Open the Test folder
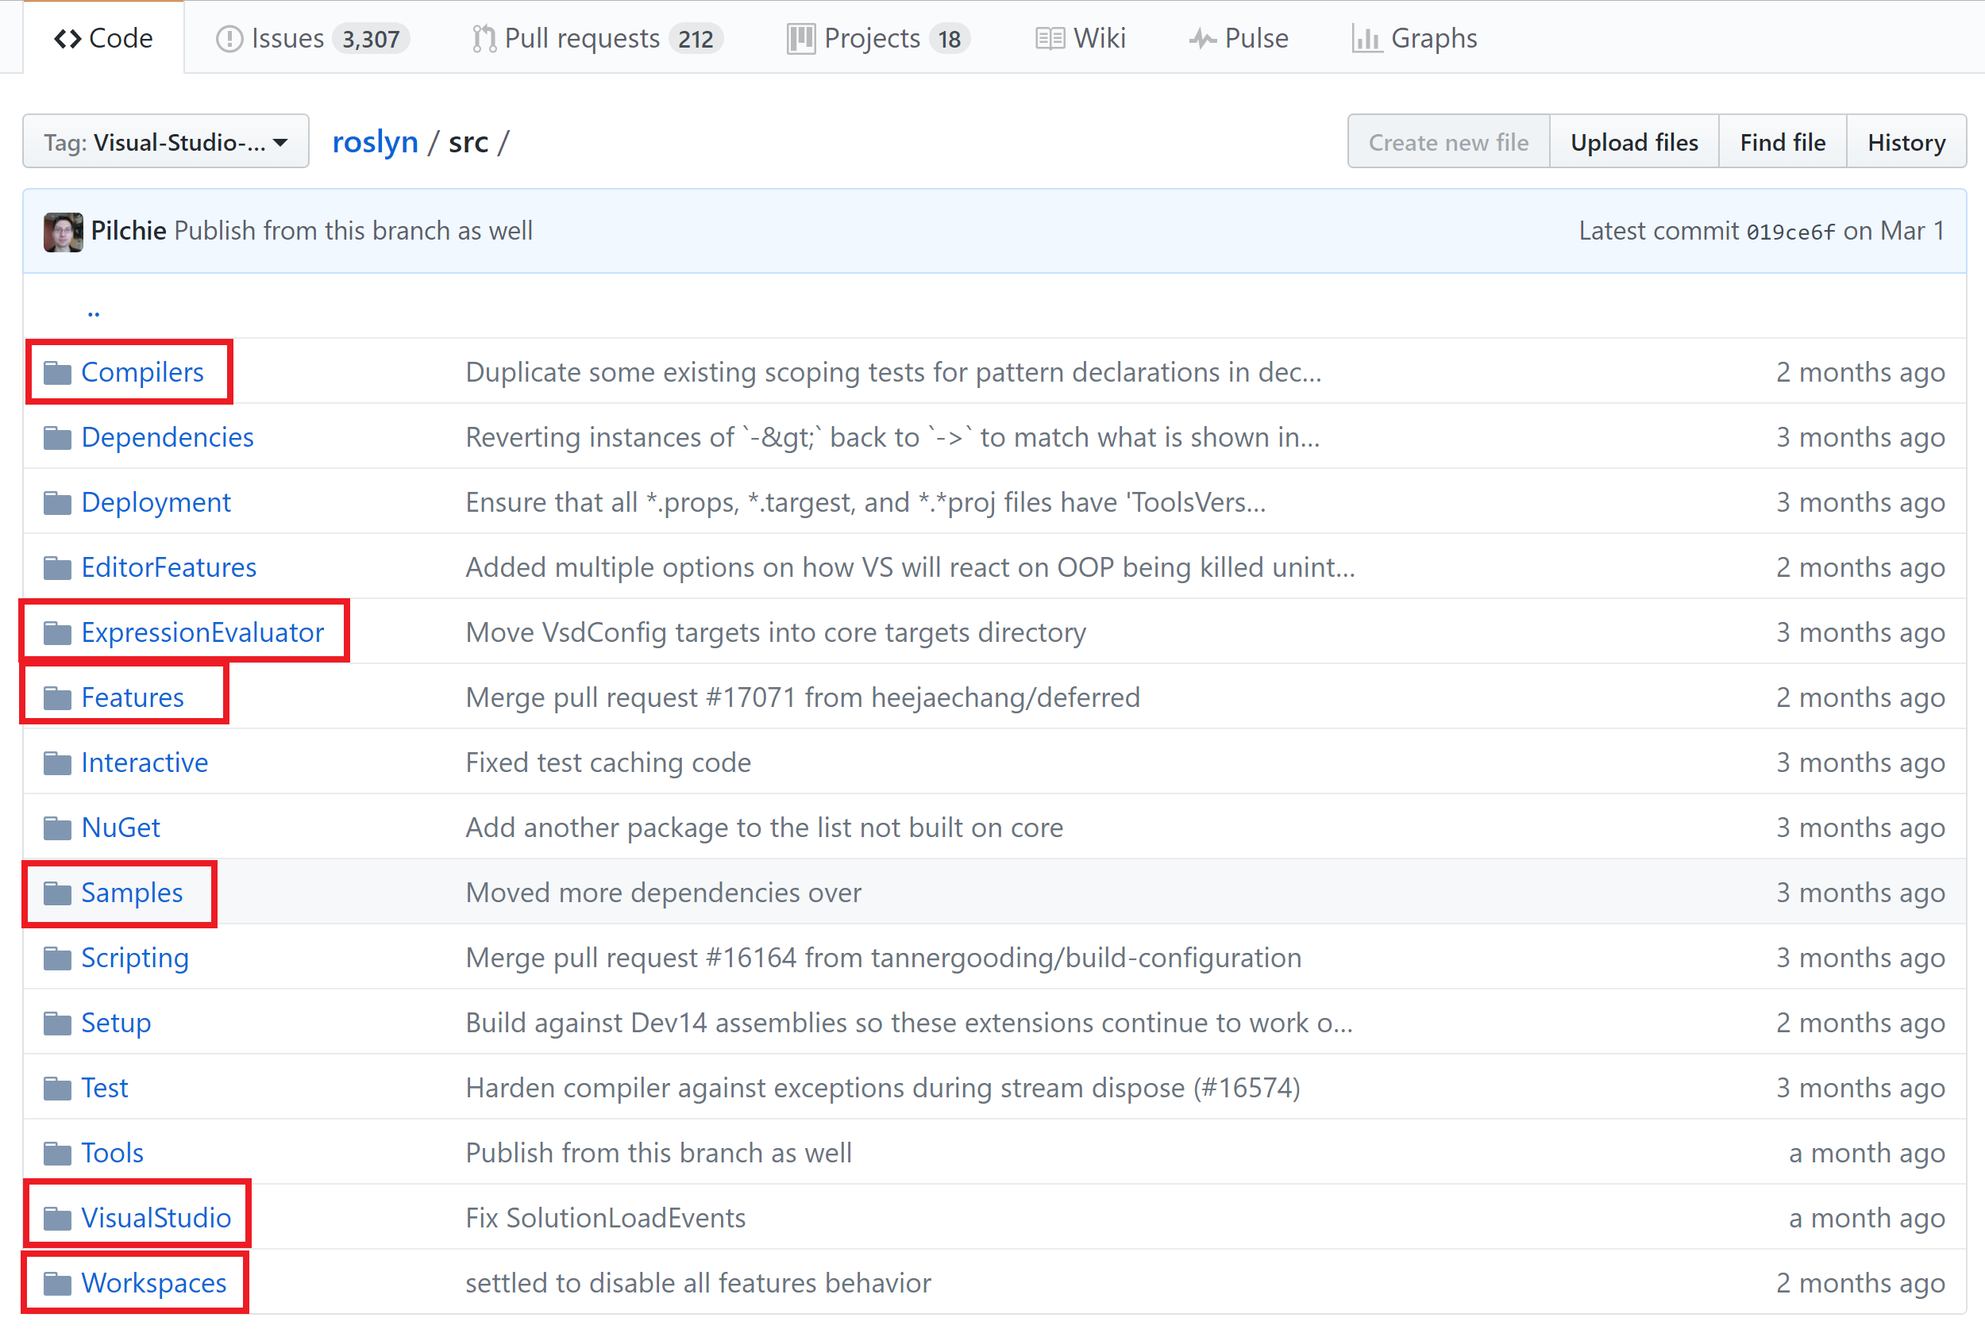This screenshot has height=1329, width=1985. tap(104, 1088)
